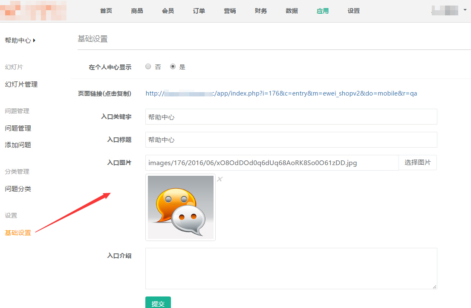This screenshot has height=308, width=471.
Task: Expand the 帮助中心 sidebar arrow
Action: coord(34,41)
